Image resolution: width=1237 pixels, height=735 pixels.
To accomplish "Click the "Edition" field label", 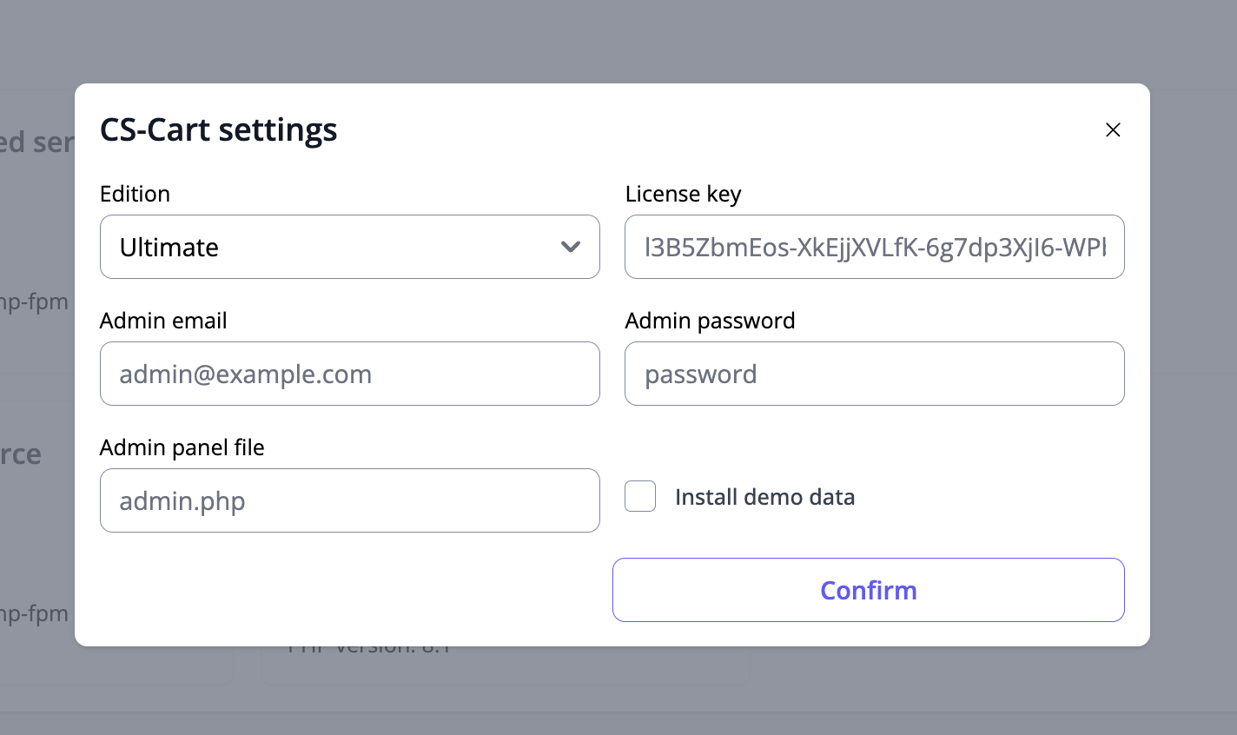I will 135,194.
